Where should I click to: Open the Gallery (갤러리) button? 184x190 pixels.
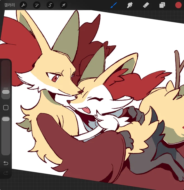point(9,5)
